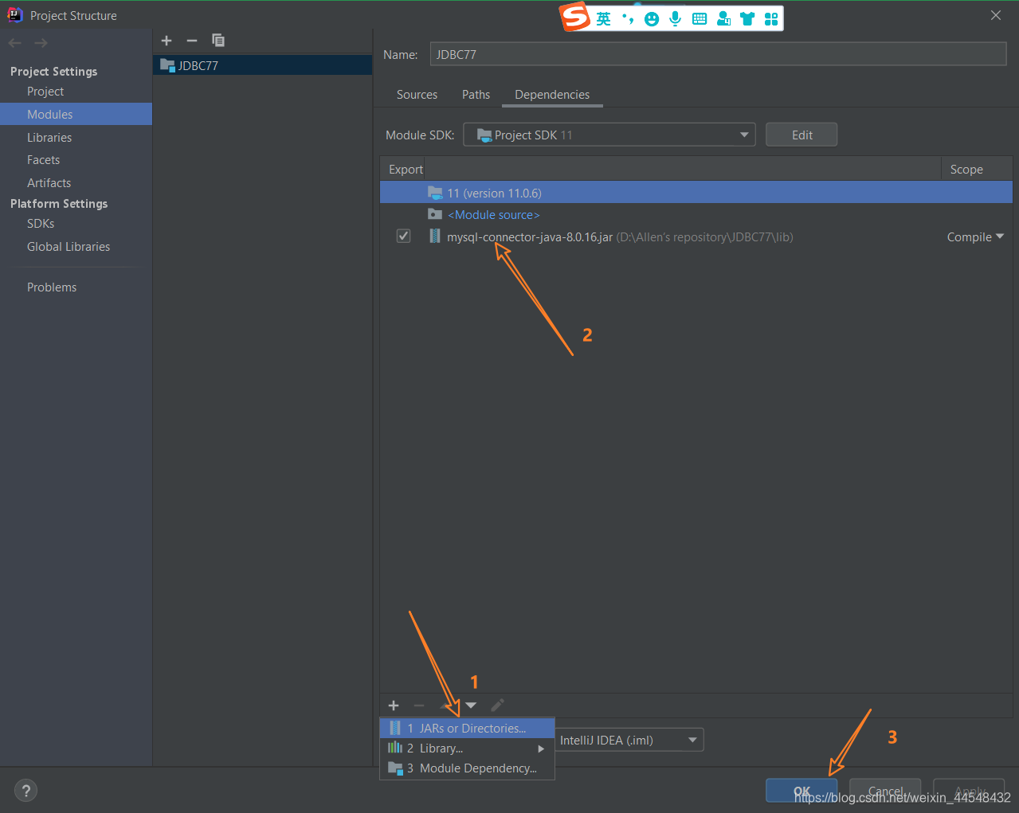The image size is (1019, 813).
Task: Open the Sogou emoji smiley icon
Action: (x=652, y=19)
